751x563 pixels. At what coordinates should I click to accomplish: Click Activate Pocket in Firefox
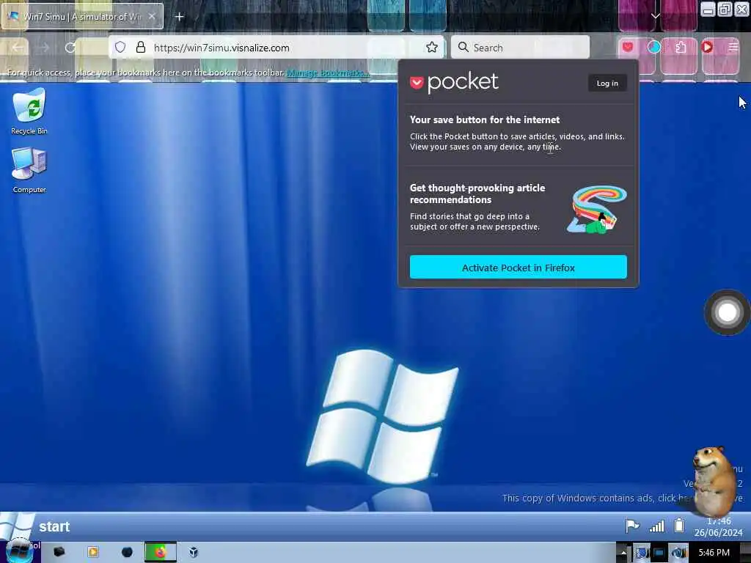pos(519,267)
